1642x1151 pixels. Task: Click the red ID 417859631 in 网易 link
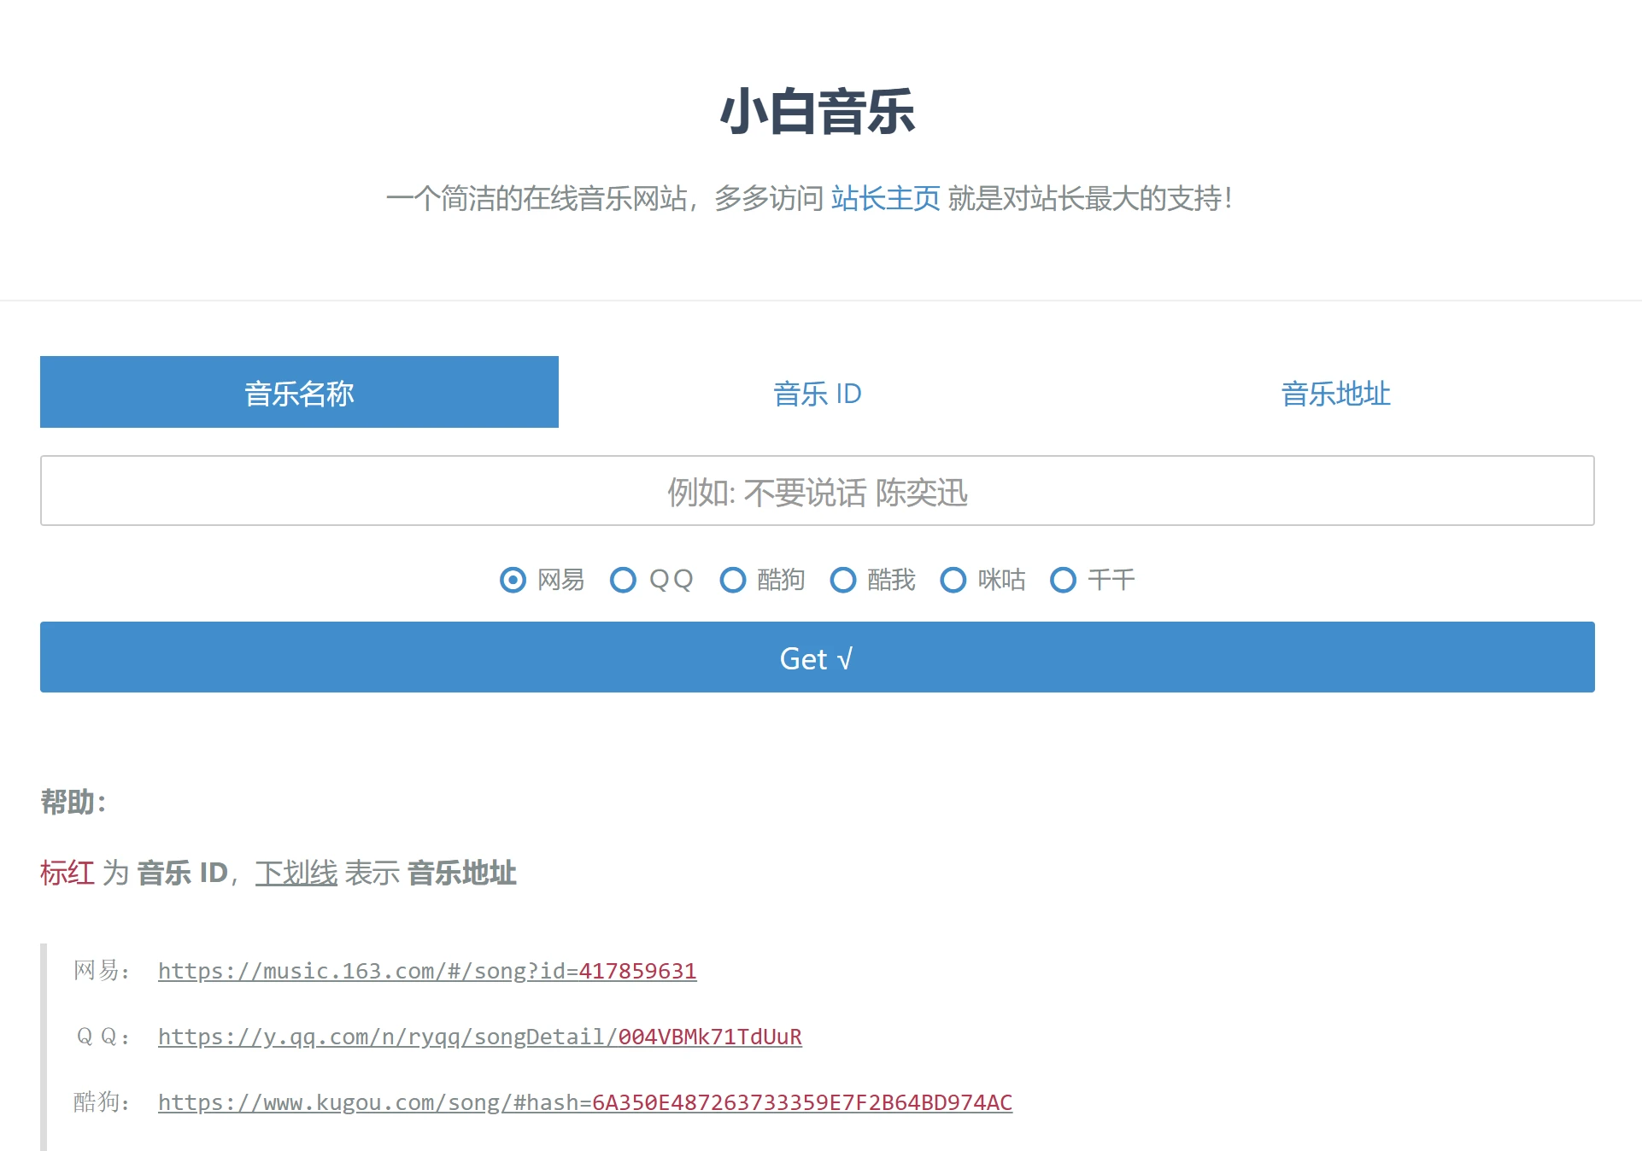(636, 971)
